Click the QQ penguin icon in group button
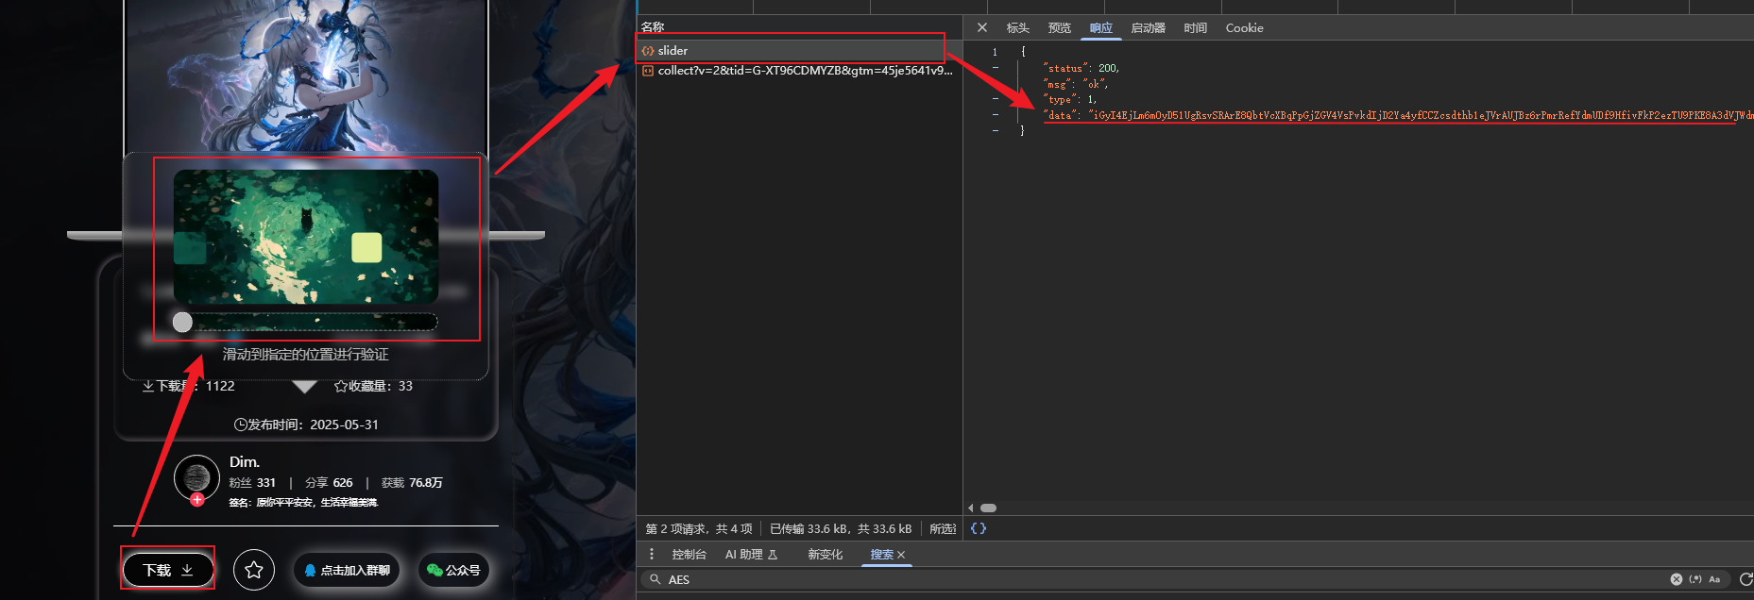Image resolution: width=1754 pixels, height=600 pixels. (310, 570)
